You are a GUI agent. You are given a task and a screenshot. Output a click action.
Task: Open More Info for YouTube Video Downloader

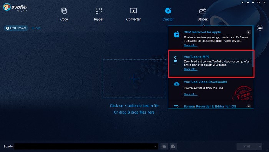(191, 94)
